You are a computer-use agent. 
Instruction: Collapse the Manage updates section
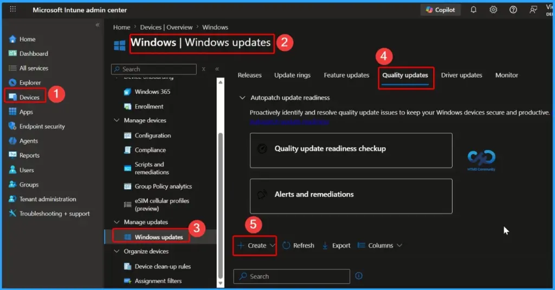[117, 222]
